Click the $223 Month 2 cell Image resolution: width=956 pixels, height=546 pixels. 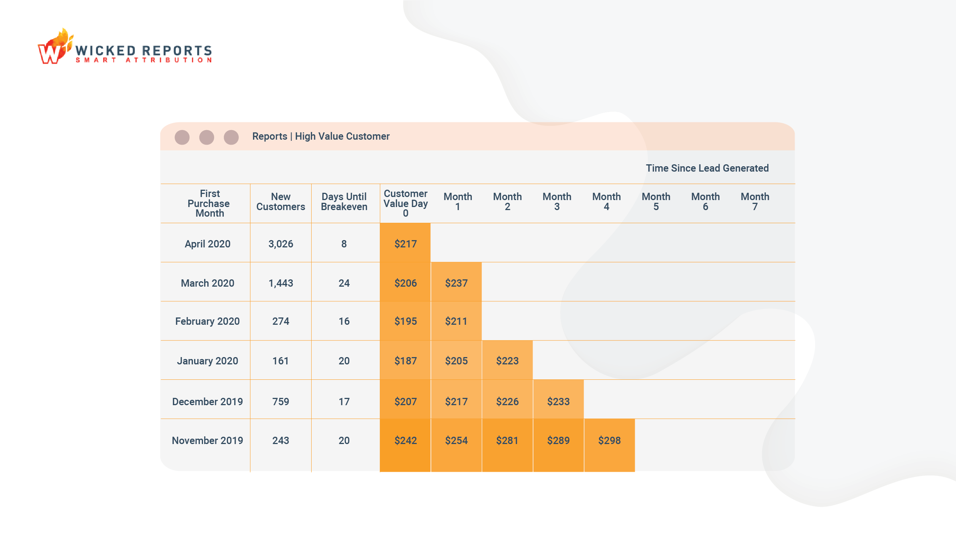click(507, 360)
